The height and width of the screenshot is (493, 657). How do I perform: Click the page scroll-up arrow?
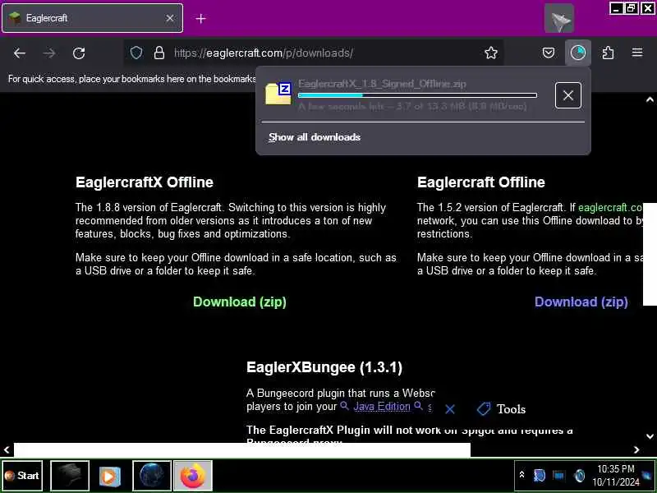pos(650,99)
